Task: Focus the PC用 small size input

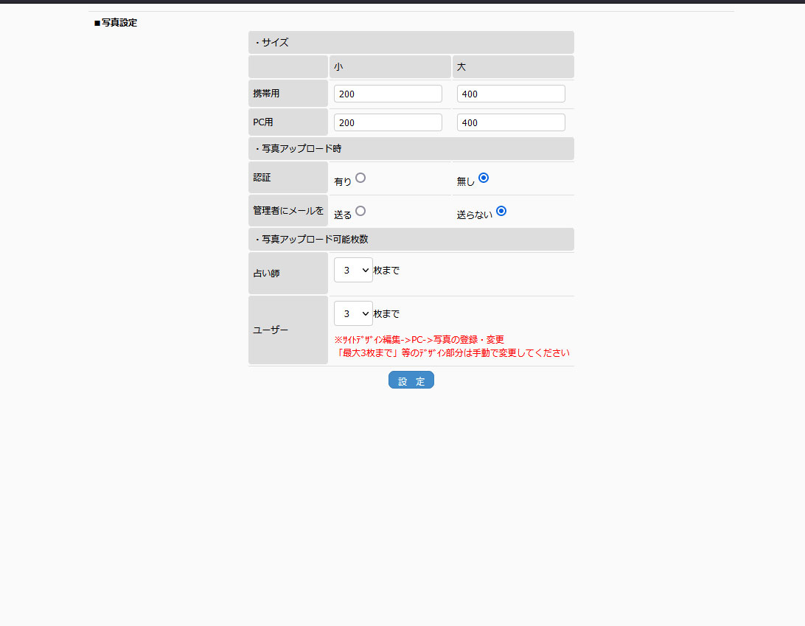Action: coord(388,122)
